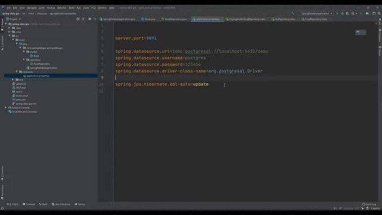Click the vertical Structure tool window stripe button

click(x=2, y=43)
